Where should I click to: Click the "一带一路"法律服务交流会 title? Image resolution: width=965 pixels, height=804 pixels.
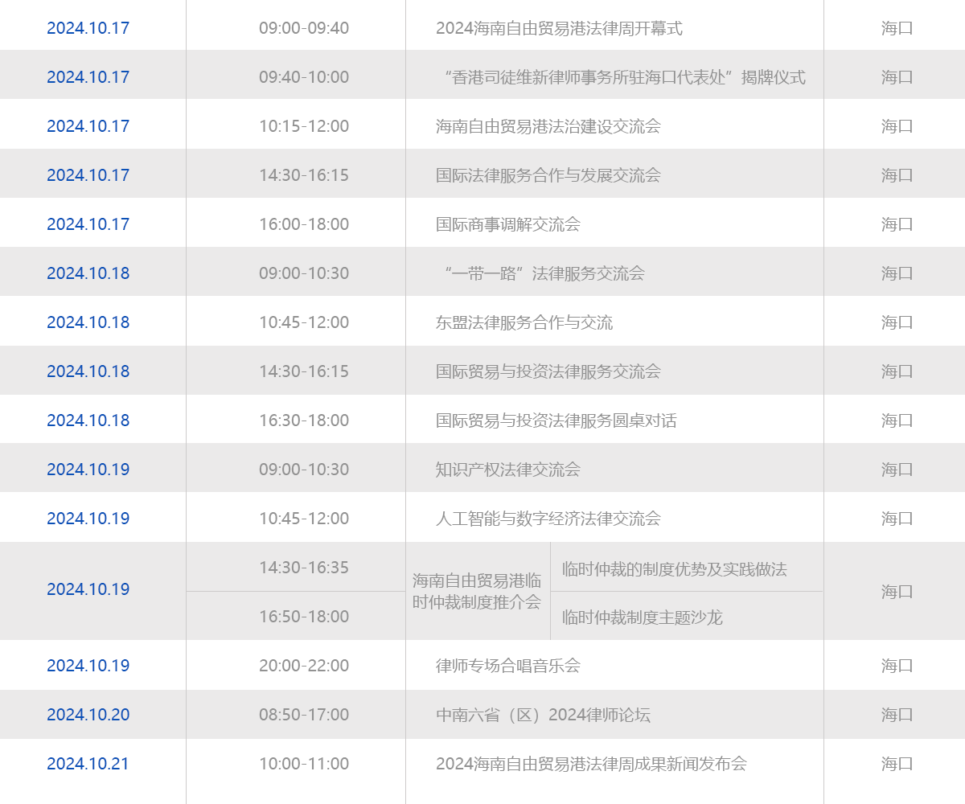coord(544,273)
